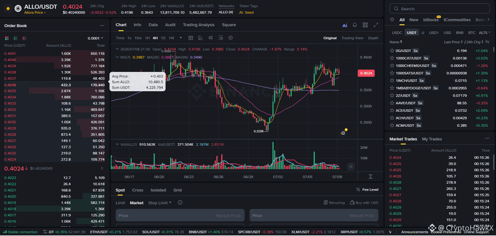Collapse the candle OHLC info row
The image size is (496, 236).
117,49
